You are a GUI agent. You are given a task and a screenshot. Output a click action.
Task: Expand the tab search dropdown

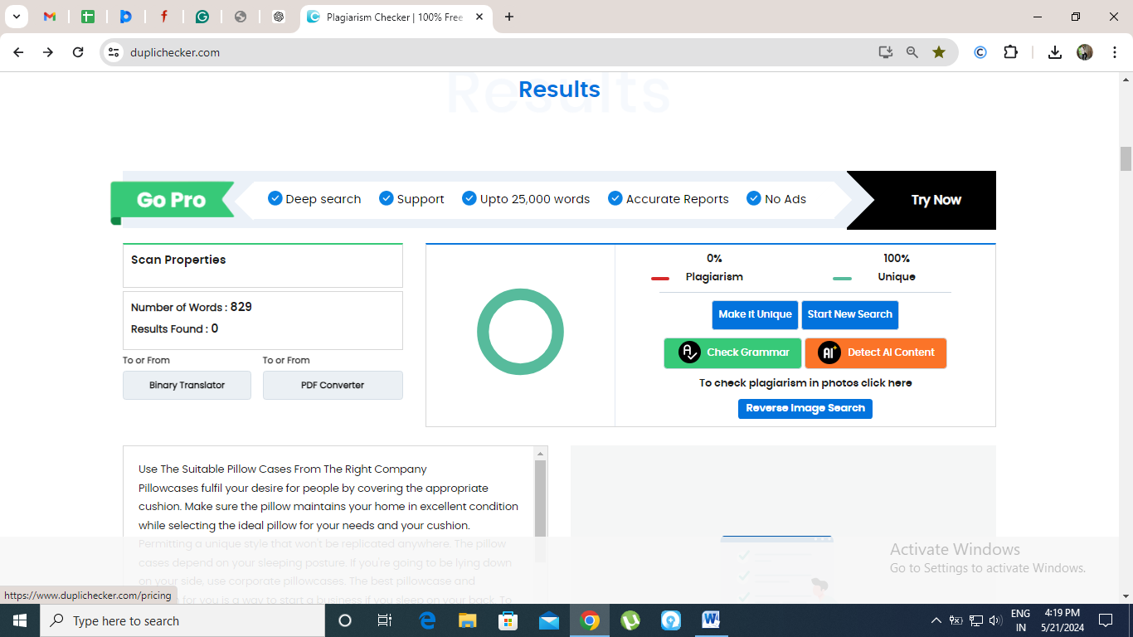[x=16, y=17]
